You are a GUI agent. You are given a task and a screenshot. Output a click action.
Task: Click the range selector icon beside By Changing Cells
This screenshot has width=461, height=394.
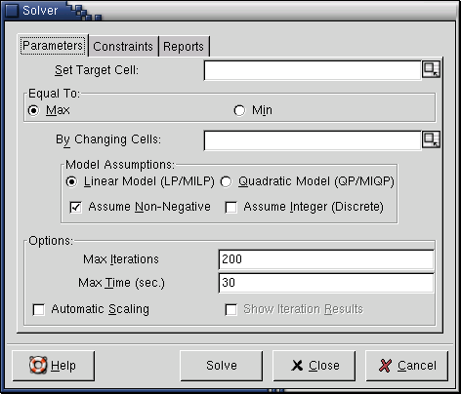tap(431, 139)
